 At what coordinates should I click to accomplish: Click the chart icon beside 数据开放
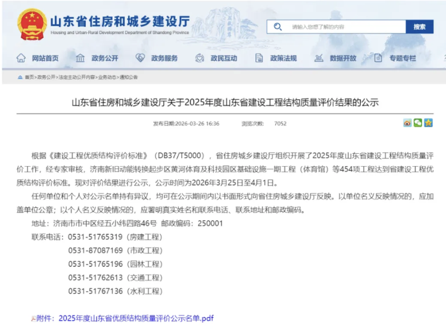pyautogui.click(x=318, y=58)
